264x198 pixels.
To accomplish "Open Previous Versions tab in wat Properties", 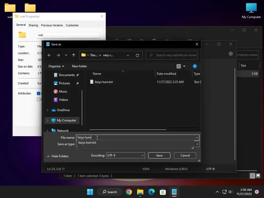I will (x=52, y=25).
